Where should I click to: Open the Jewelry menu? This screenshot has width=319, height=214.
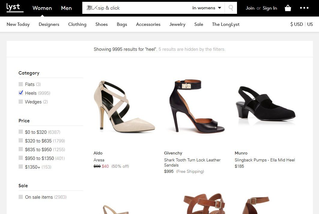click(177, 24)
